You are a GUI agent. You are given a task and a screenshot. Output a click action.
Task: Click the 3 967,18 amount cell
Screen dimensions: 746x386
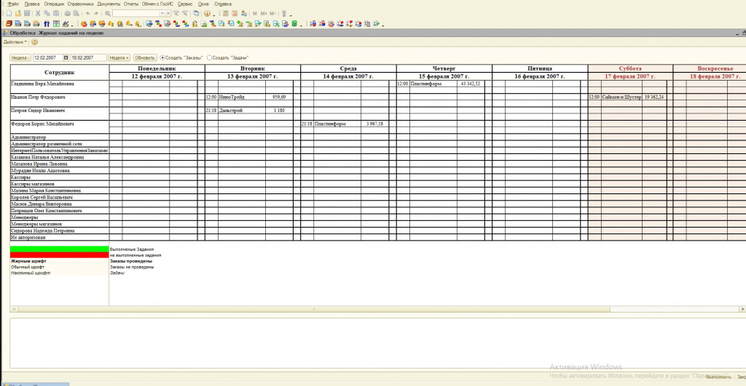374,124
